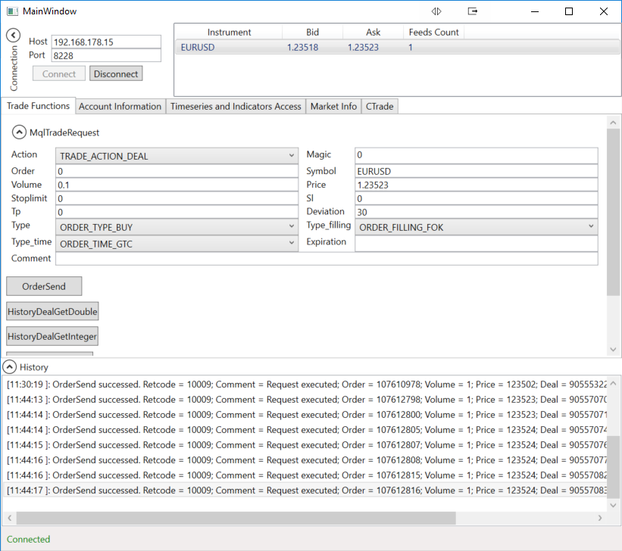
Task: Select history entry for Order 107612808
Action: (x=305, y=460)
